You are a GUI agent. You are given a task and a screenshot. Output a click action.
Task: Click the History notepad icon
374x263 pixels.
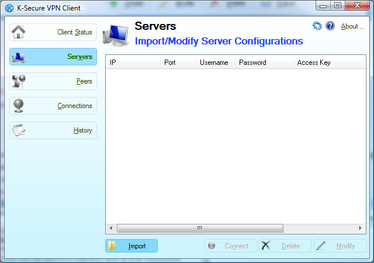pyautogui.click(x=19, y=130)
